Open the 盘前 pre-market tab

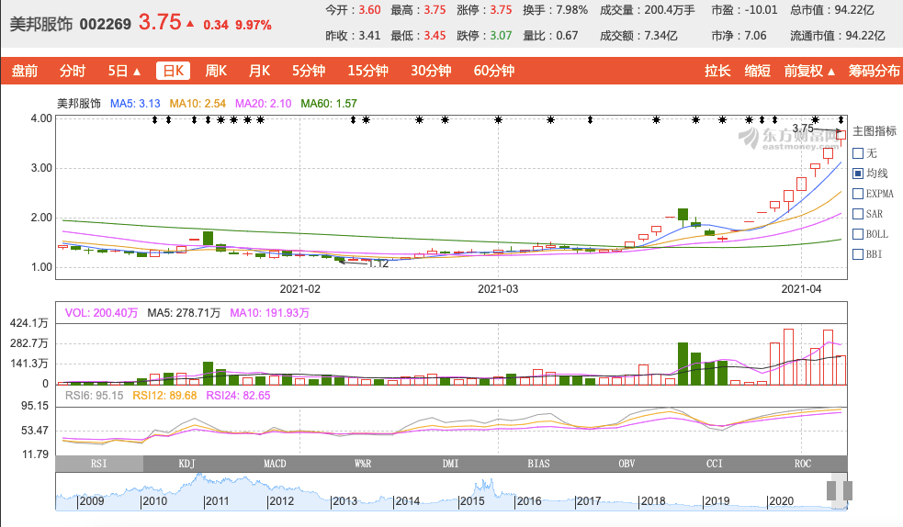coord(24,71)
